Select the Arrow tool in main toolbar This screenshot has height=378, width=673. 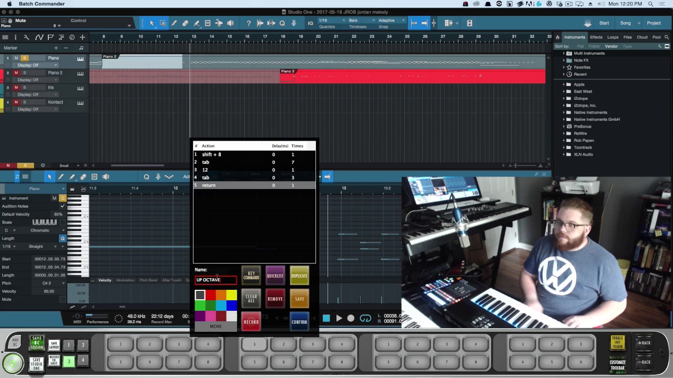151,23
